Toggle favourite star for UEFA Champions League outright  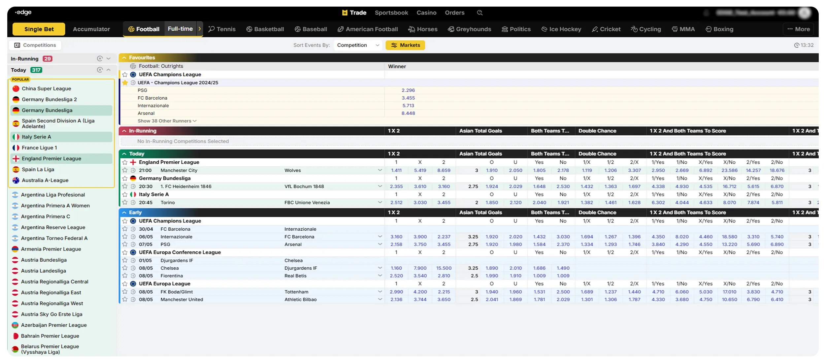pyautogui.click(x=125, y=75)
